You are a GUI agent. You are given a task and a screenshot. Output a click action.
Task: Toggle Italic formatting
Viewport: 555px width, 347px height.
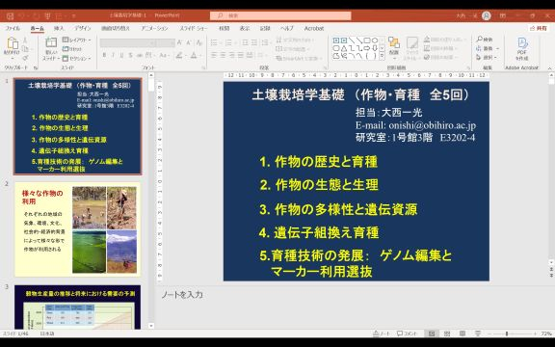click(x=114, y=55)
